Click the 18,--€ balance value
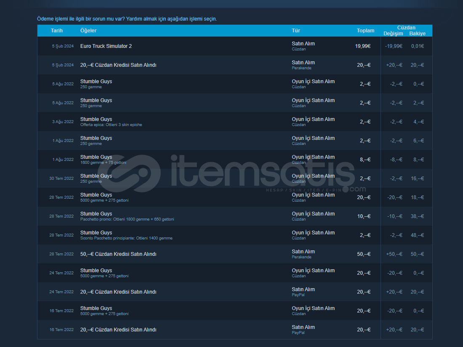This screenshot has height=347, width=463. click(x=417, y=197)
